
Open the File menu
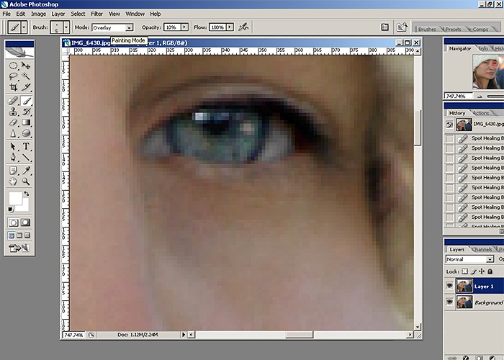coord(6,14)
